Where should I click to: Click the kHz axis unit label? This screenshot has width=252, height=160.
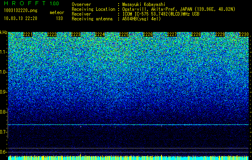tap(4, 32)
